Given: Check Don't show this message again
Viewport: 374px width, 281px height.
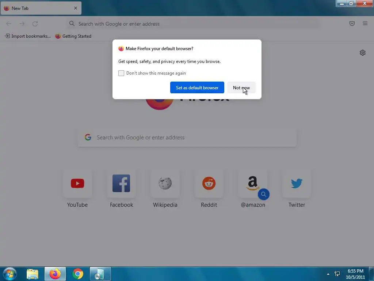Looking at the screenshot, I should coord(121,73).
